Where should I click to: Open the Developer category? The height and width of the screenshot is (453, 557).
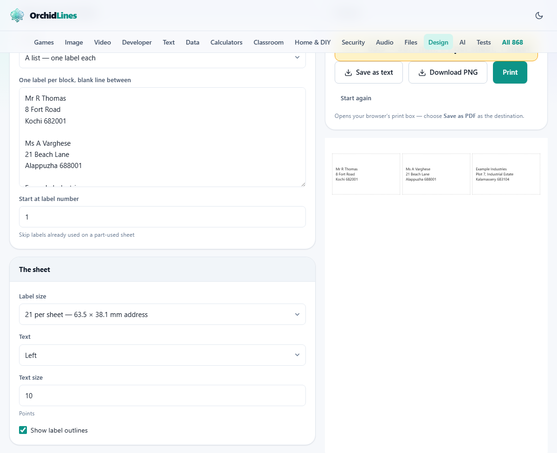point(137,42)
